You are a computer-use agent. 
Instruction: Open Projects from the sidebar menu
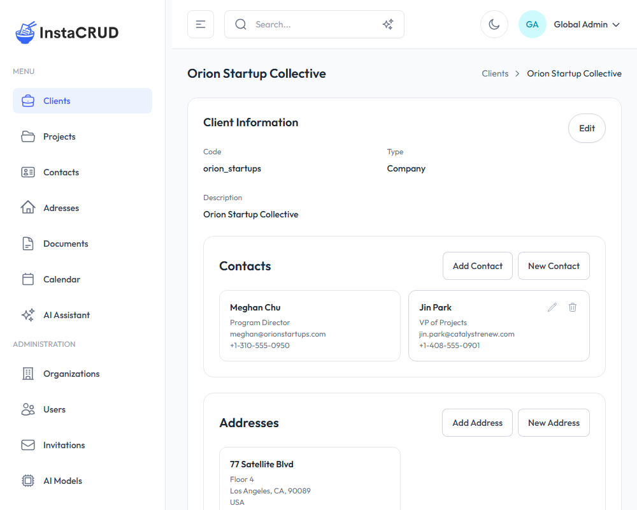tap(59, 136)
